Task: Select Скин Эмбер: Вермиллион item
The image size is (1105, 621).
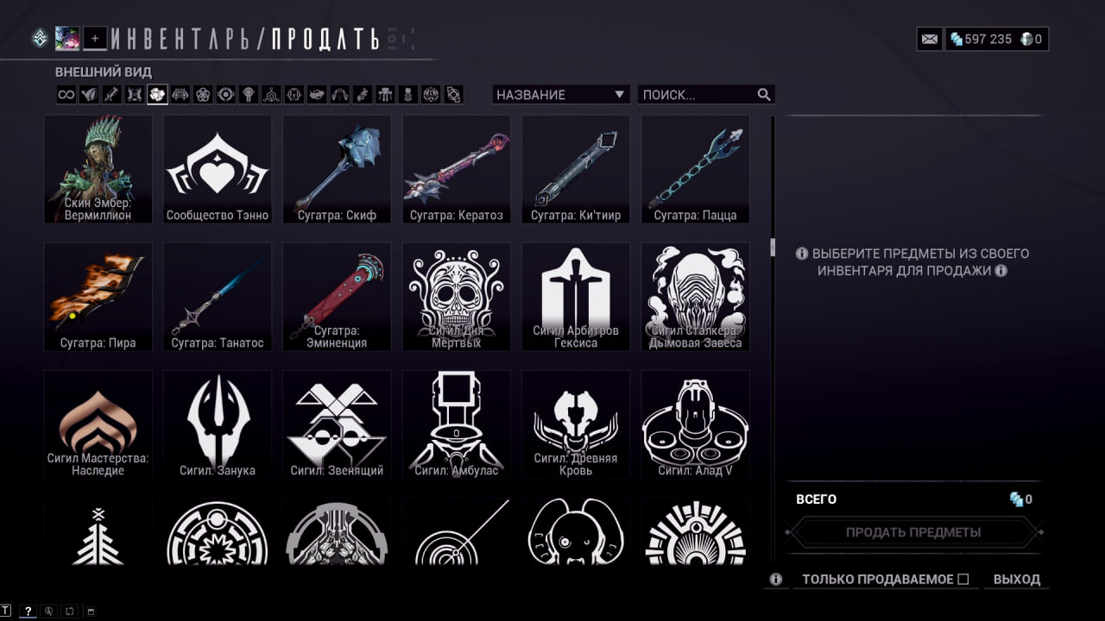Action: [98, 169]
